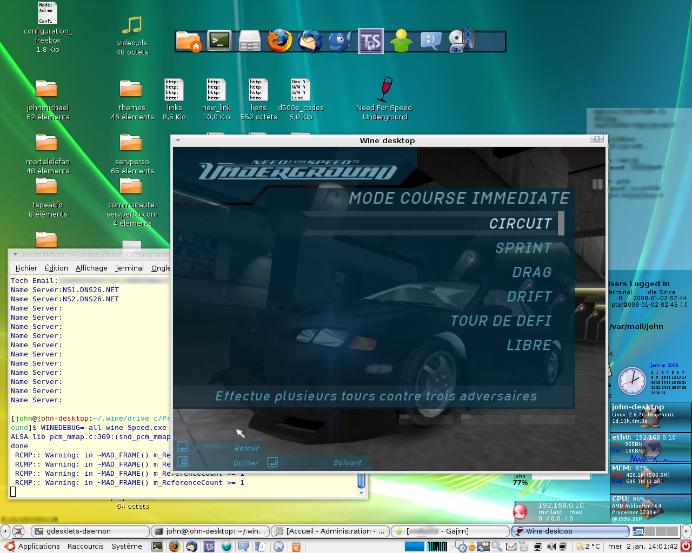Open the johnmichael desktop folder
The image size is (692, 553).
[48, 100]
